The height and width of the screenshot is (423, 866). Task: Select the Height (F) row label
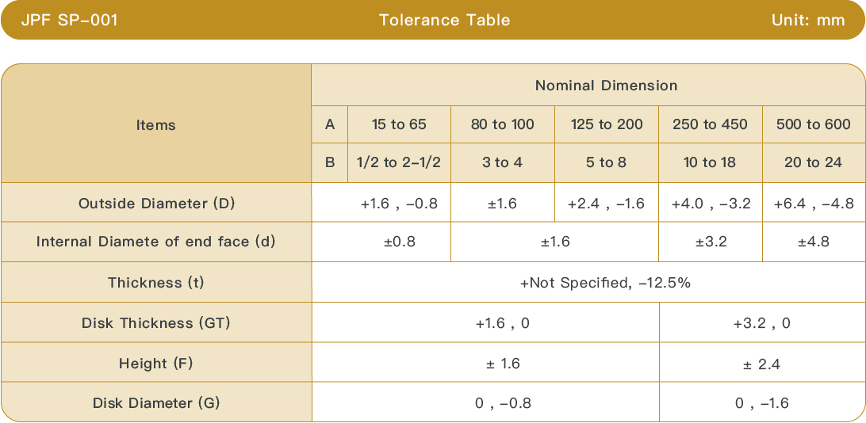(x=156, y=363)
